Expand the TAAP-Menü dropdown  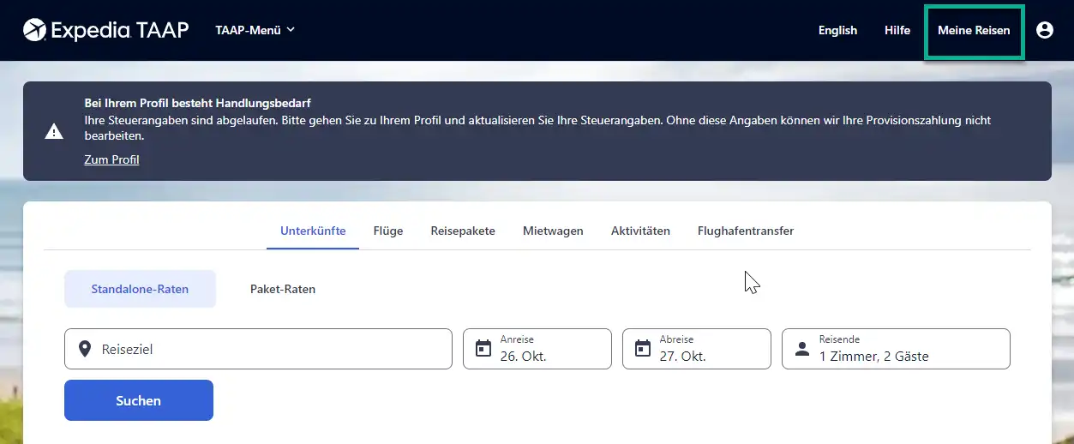point(255,30)
